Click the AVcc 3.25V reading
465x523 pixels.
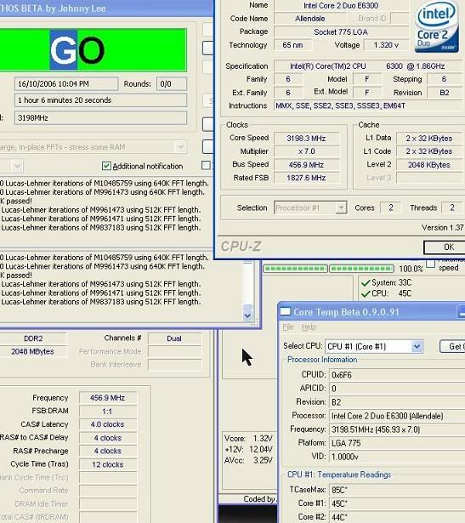coord(248,460)
